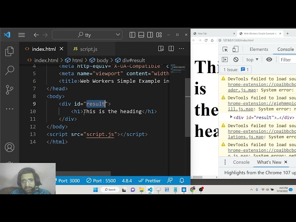Go to Chrome home page icon
The width and height of the screenshot is (296, 222).
212,40
